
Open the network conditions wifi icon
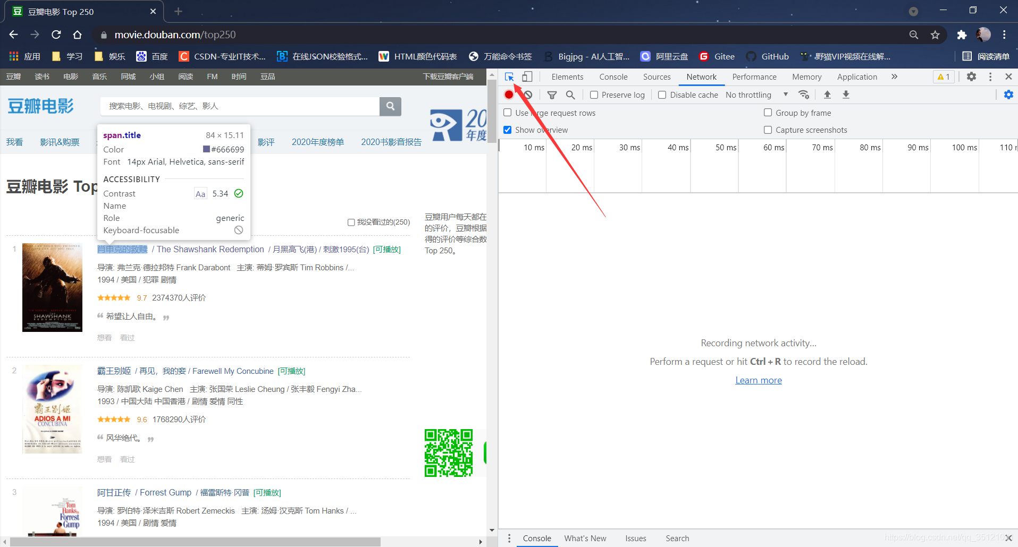pyautogui.click(x=804, y=95)
